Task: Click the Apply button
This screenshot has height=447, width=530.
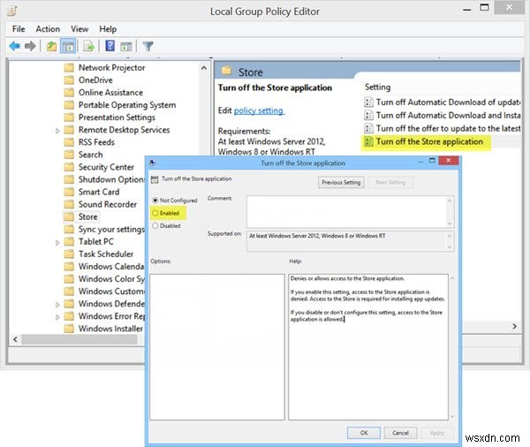Action: coord(437,433)
